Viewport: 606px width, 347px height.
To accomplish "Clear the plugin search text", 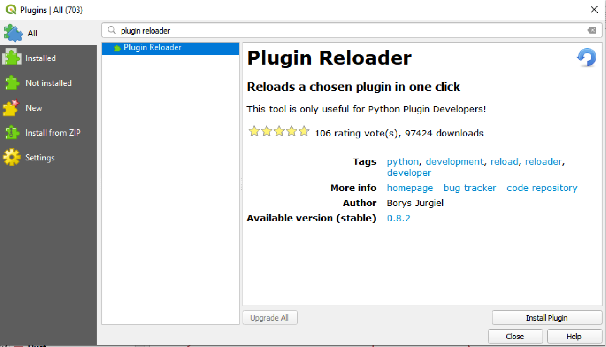I will tap(592, 30).
